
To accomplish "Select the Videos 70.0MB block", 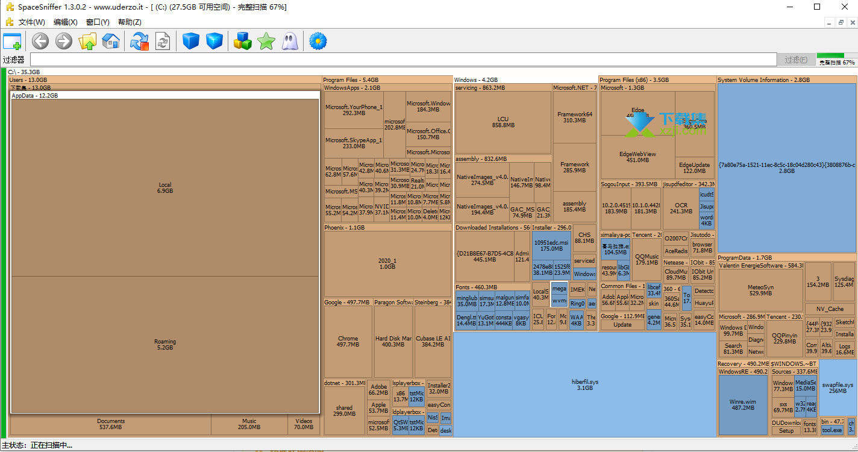I will [x=304, y=424].
